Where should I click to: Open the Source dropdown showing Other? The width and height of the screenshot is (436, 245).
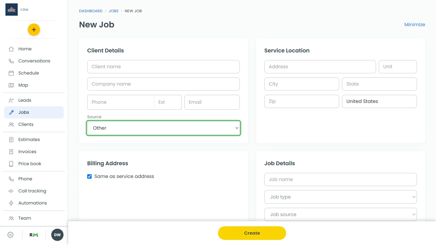coord(163,128)
